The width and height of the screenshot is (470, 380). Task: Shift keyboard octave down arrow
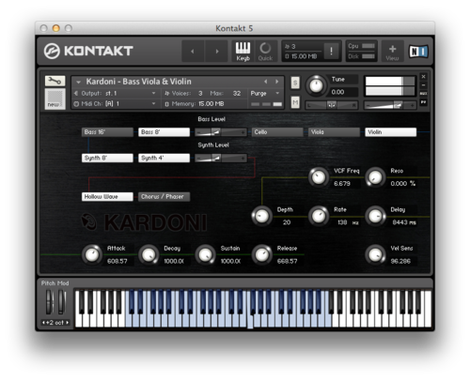(43, 323)
